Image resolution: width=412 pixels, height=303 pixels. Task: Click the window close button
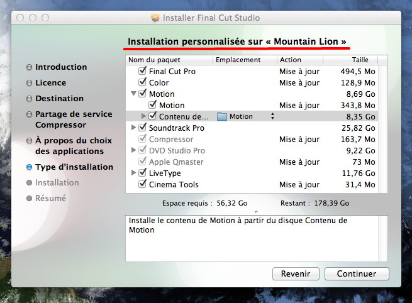coord(20,18)
